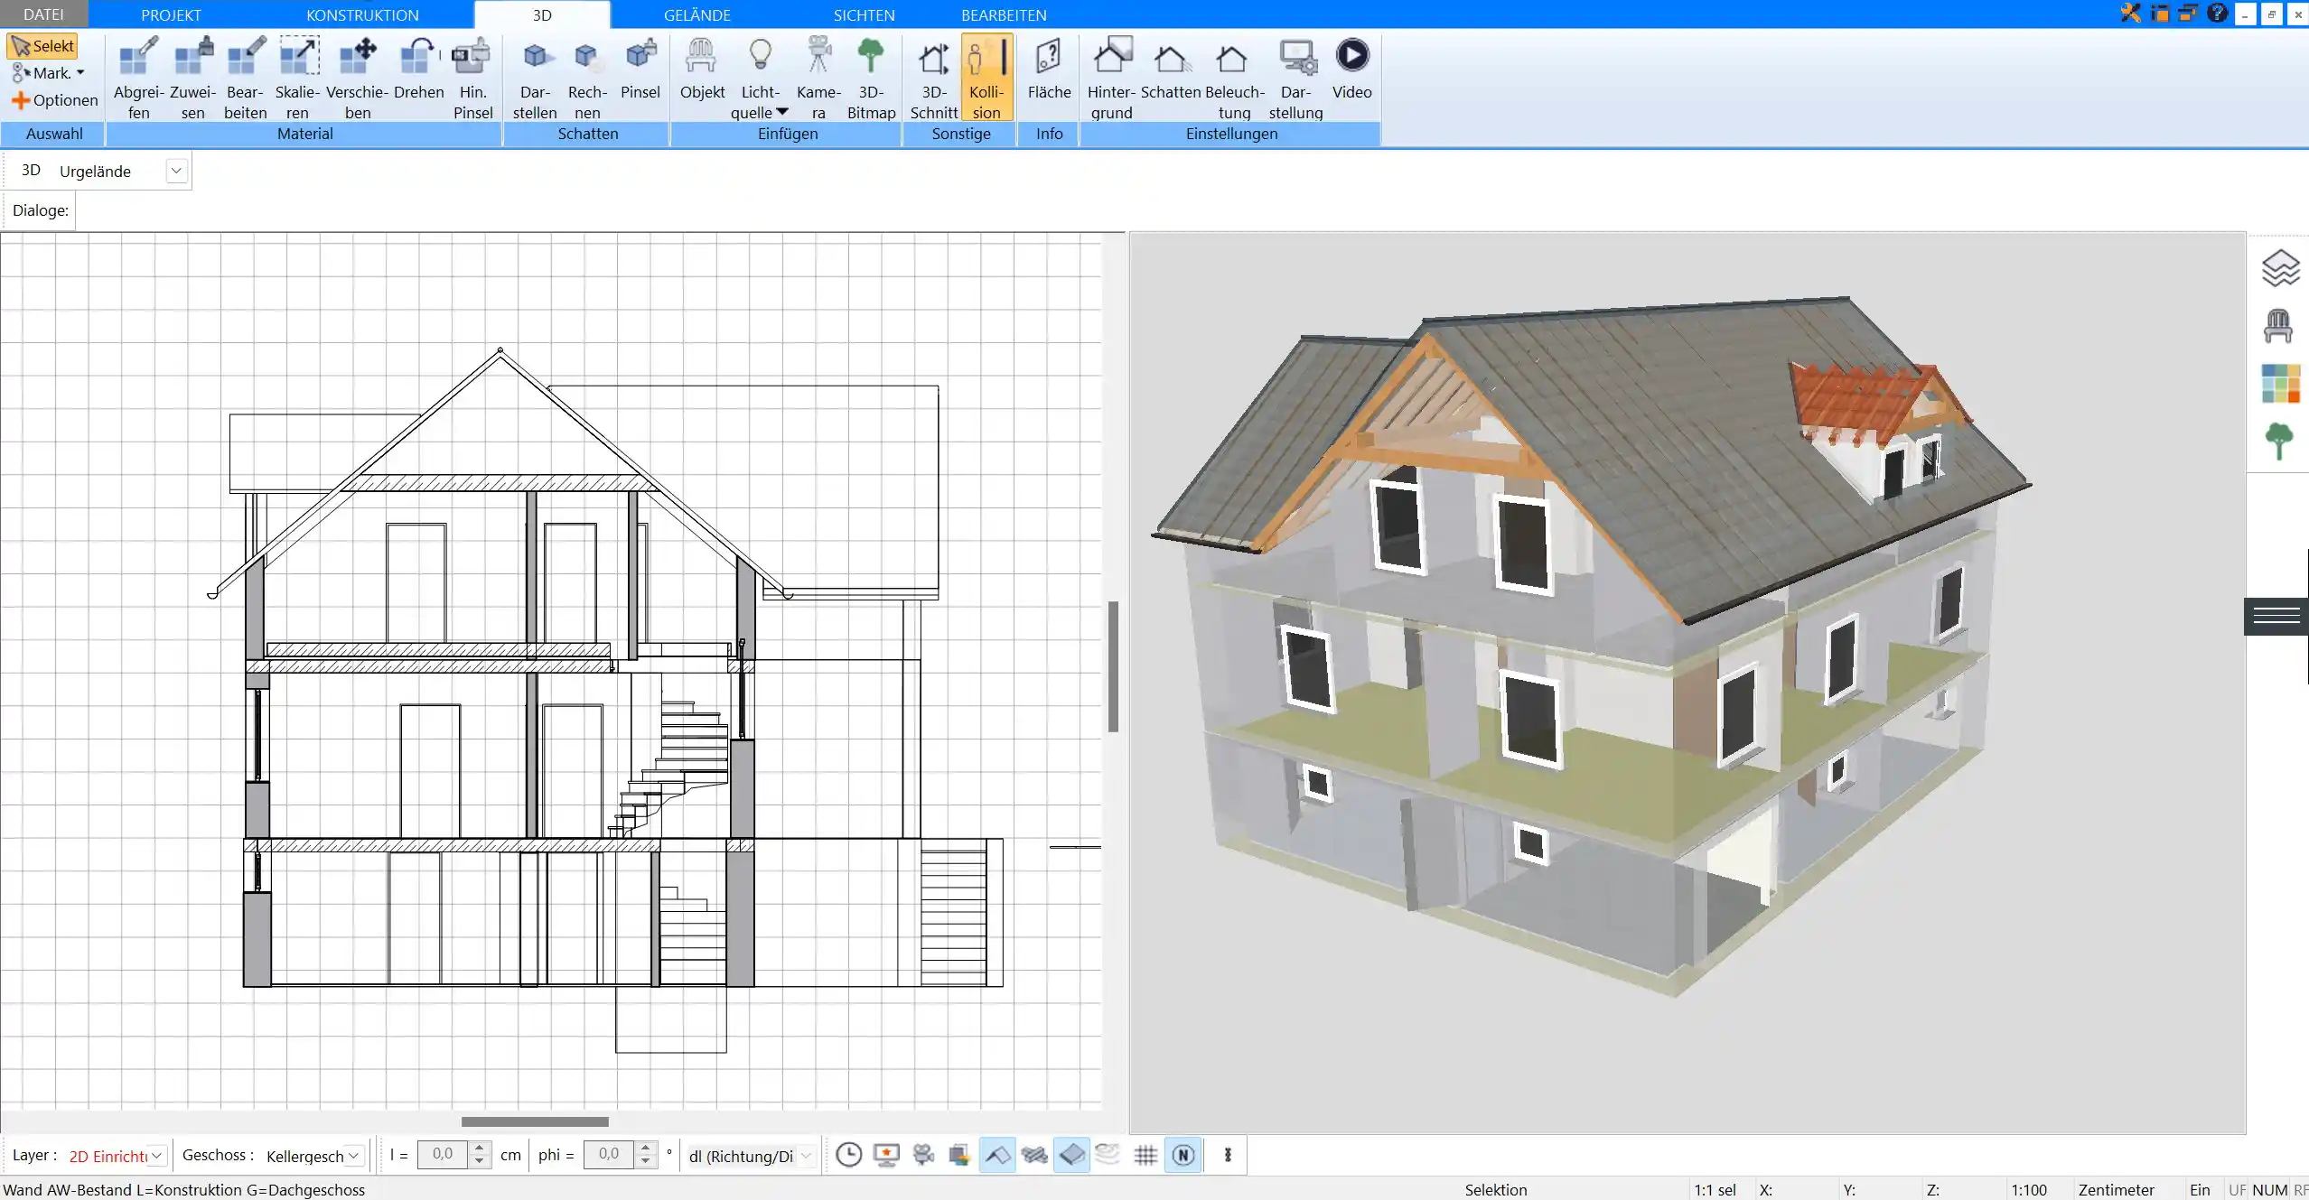The height and width of the screenshot is (1200, 2309).
Task: Toggle the floor slab display button
Action: (1071, 1155)
